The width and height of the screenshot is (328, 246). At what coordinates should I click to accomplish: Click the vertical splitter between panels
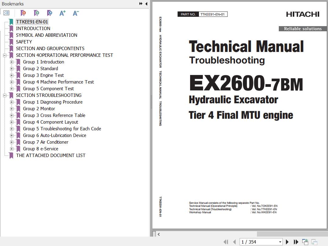[151, 102]
